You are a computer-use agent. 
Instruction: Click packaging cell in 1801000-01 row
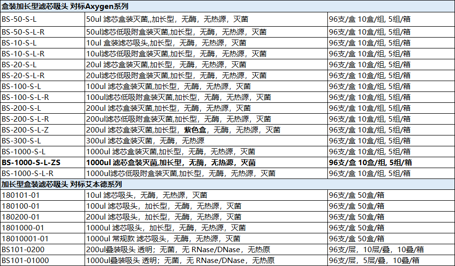pos(391,228)
